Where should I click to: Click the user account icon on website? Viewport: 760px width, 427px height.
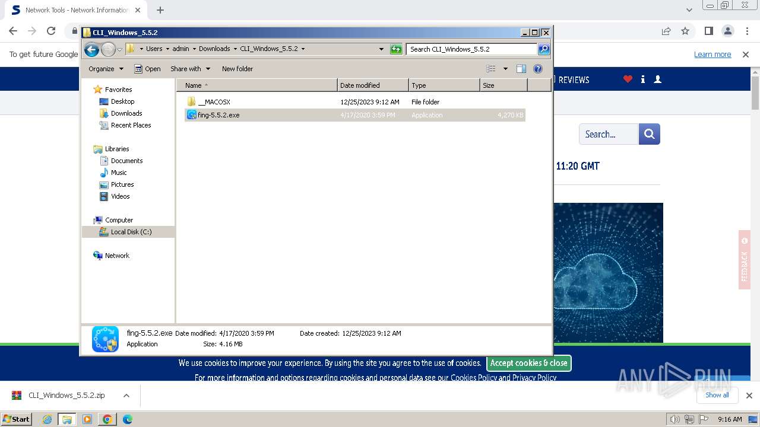point(657,79)
